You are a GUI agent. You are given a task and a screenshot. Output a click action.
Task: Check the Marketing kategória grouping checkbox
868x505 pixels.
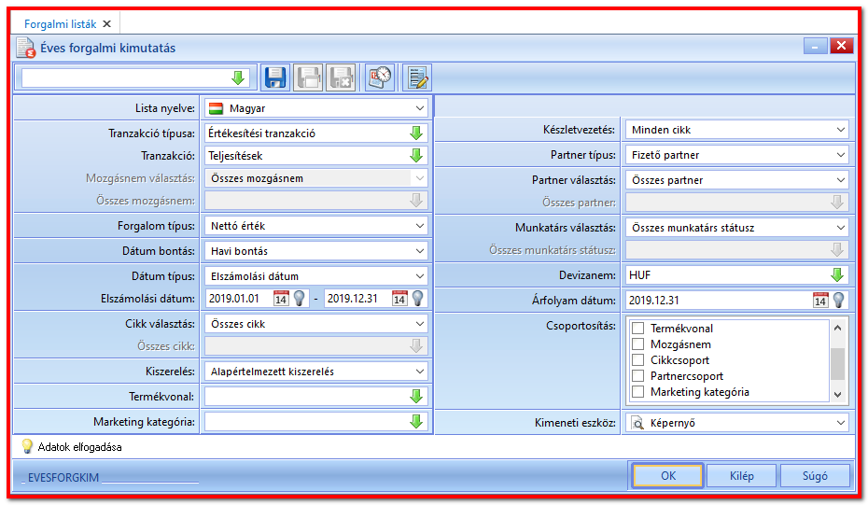638,391
